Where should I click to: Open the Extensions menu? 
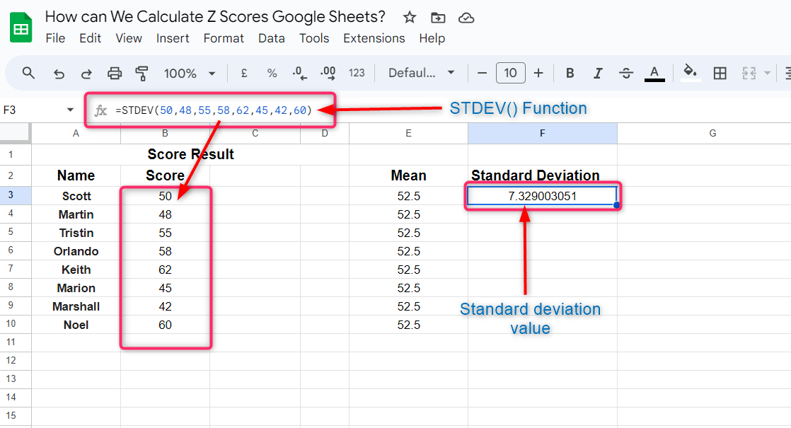pyautogui.click(x=374, y=38)
